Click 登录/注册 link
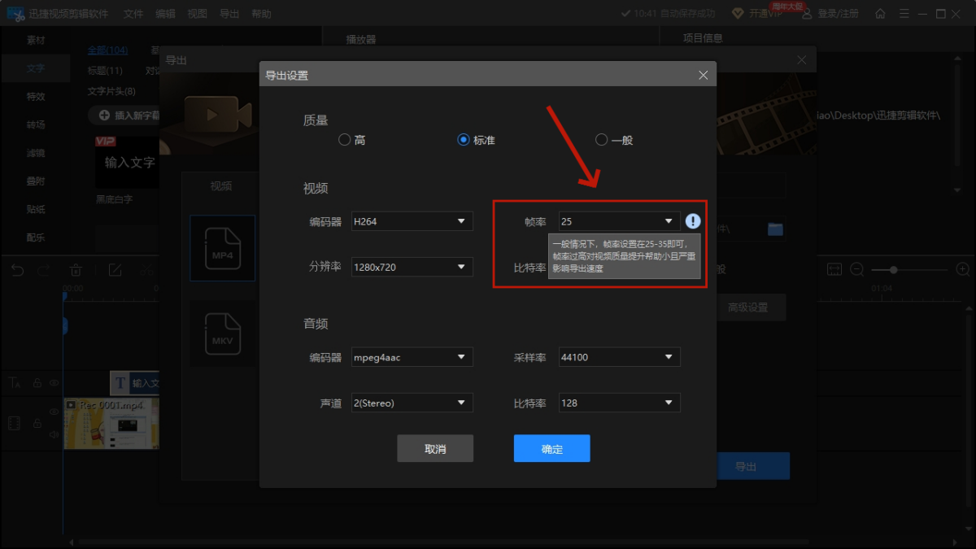 tap(838, 14)
